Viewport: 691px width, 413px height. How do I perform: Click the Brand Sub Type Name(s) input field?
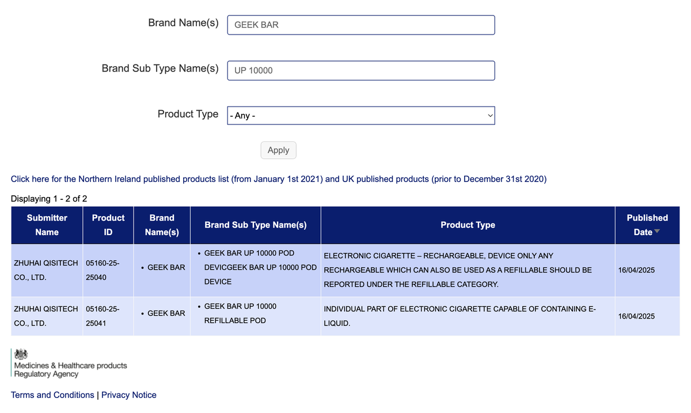point(361,70)
